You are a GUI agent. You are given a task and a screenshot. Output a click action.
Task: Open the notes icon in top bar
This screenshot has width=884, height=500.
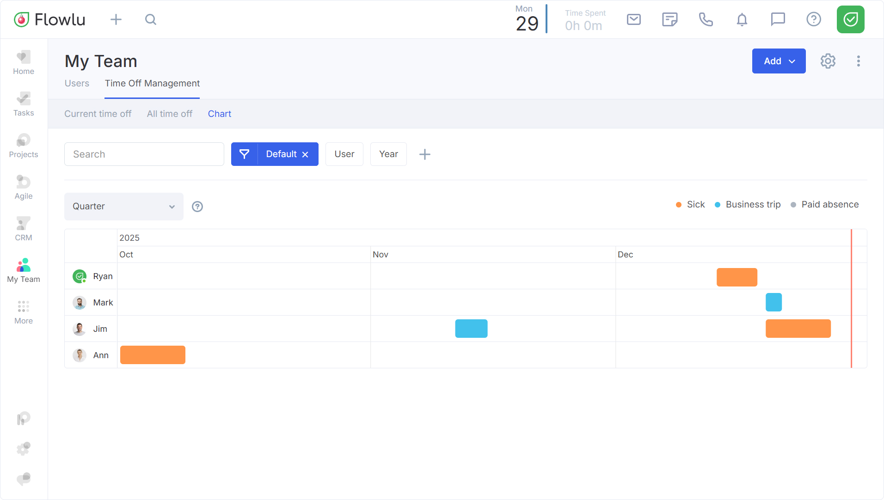point(669,19)
